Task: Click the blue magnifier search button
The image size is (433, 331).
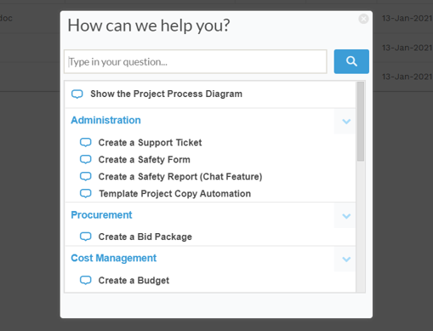Action: [x=351, y=61]
